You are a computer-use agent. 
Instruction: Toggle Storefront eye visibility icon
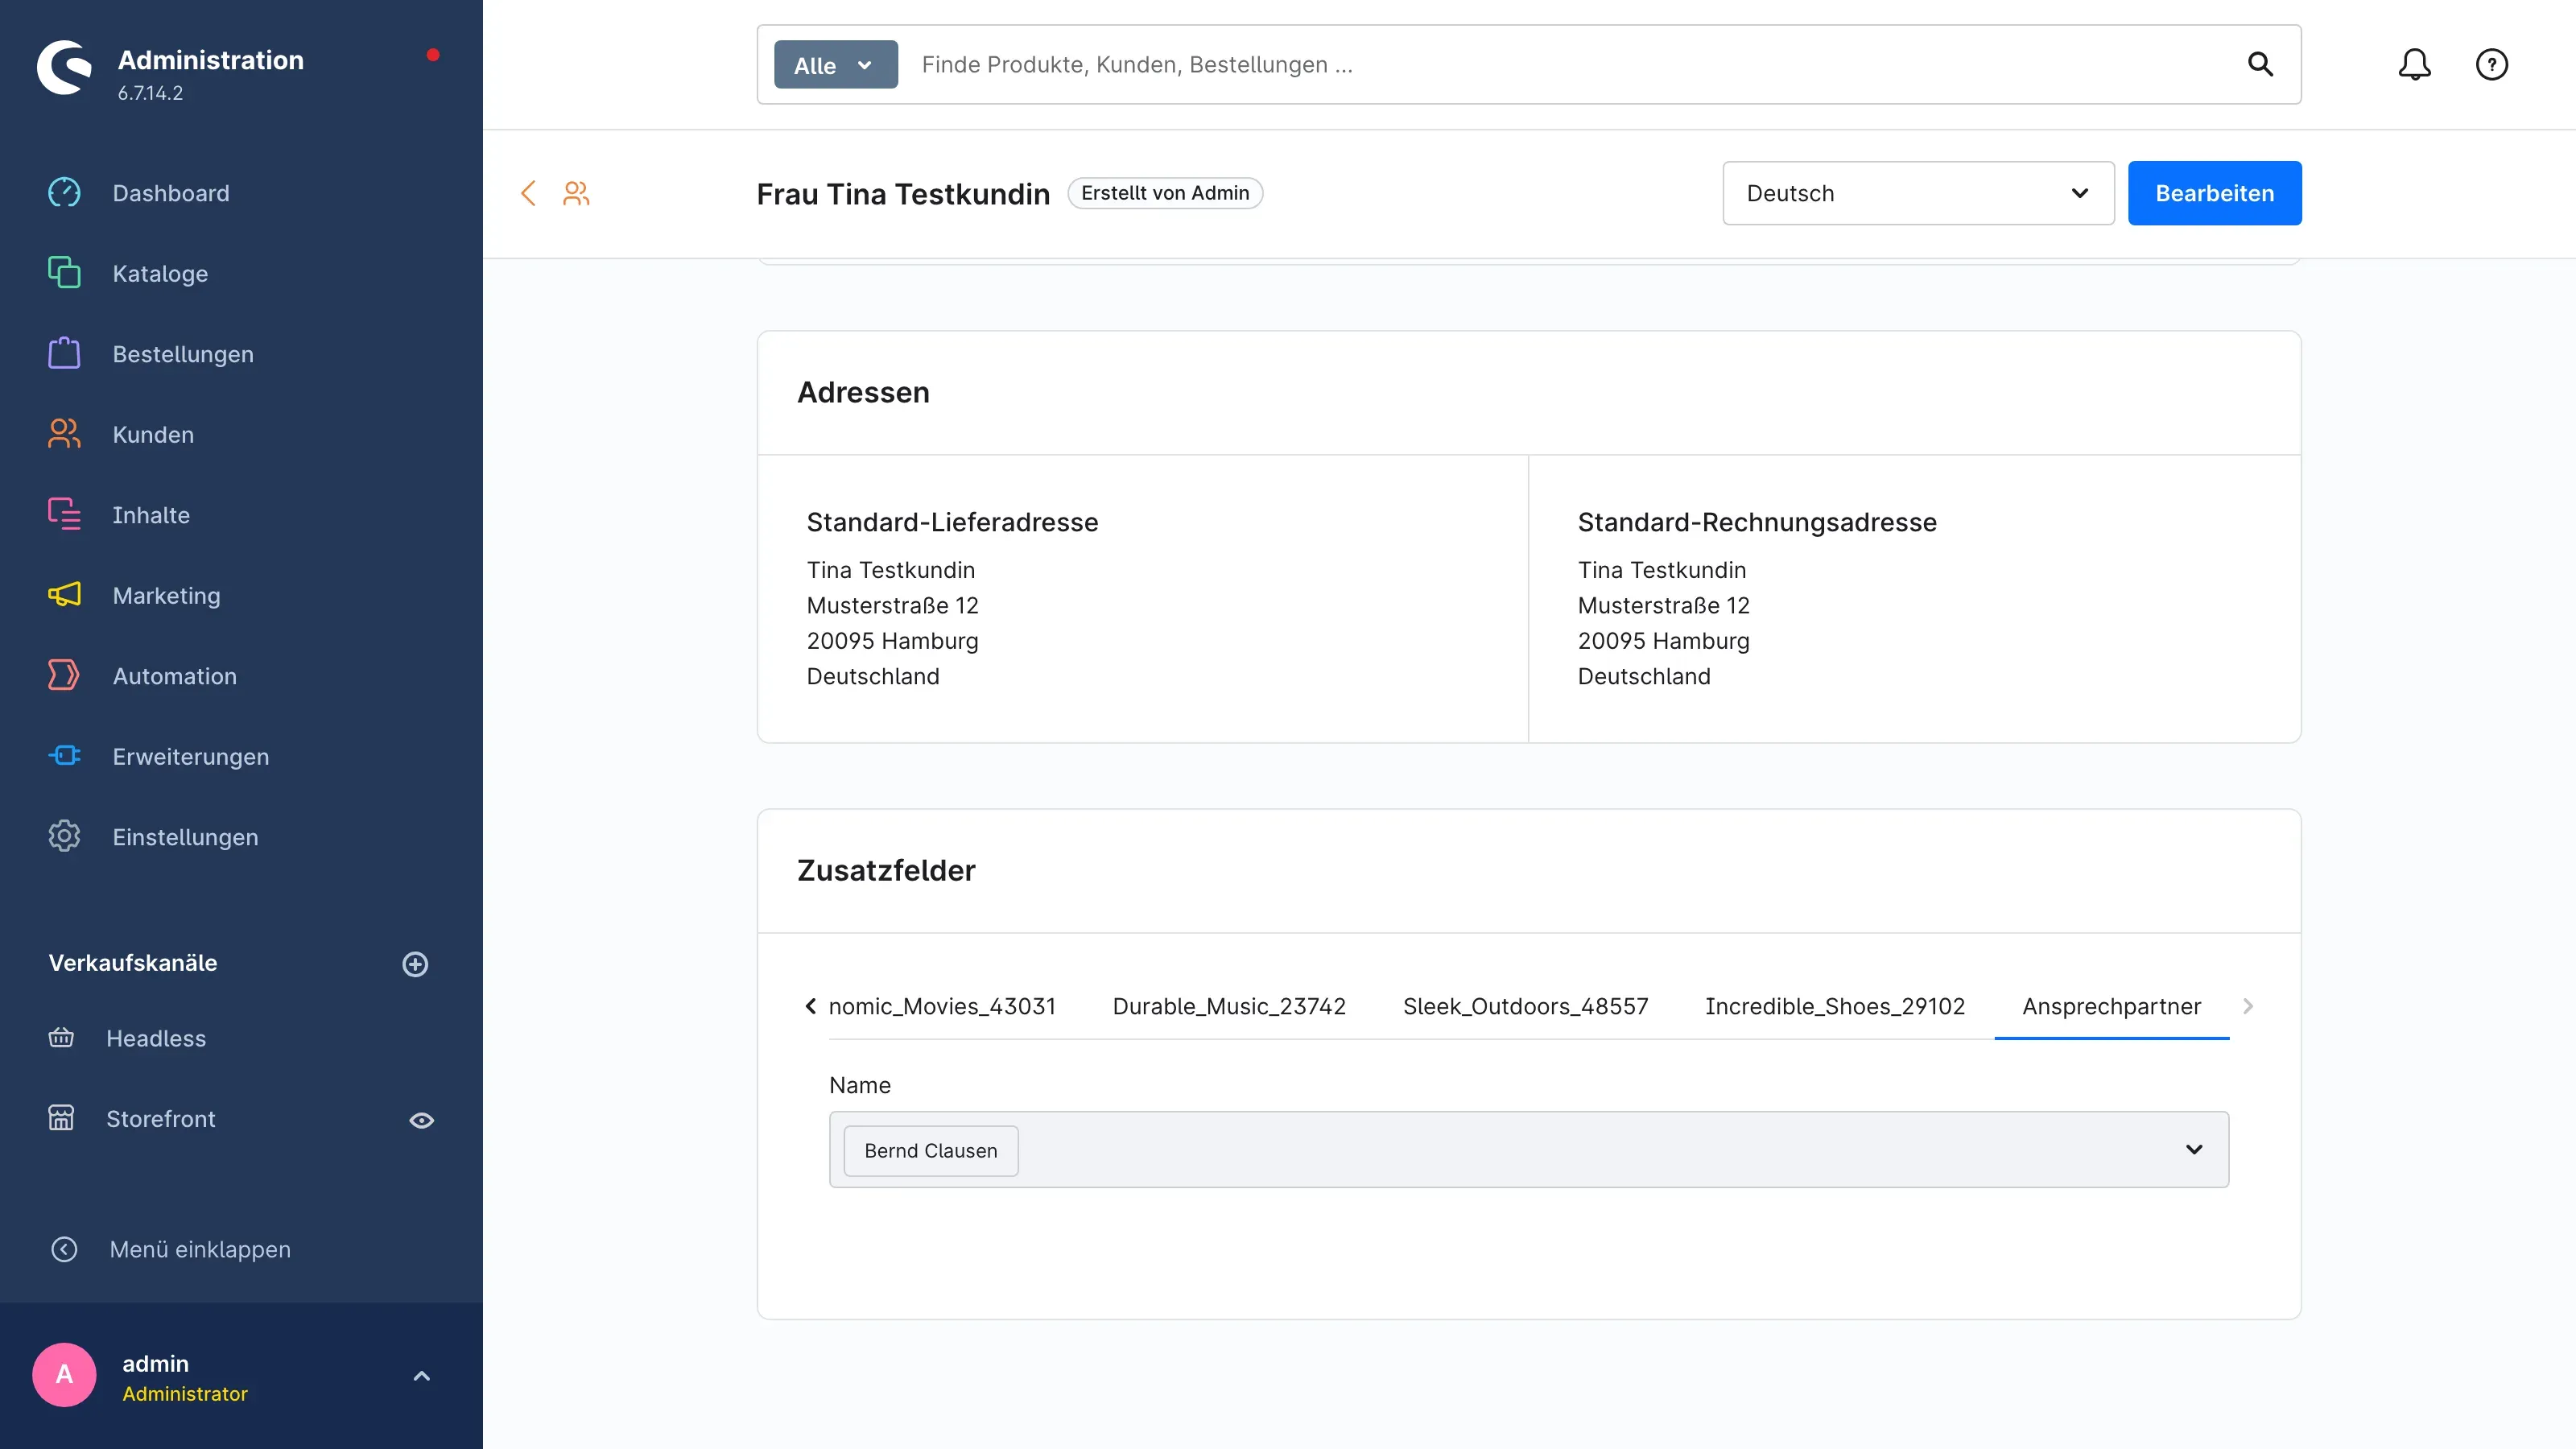click(x=422, y=1120)
